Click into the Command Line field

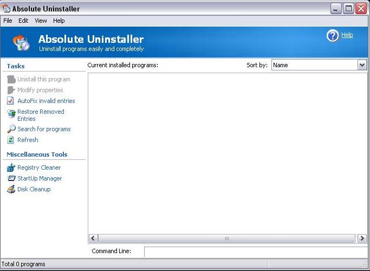click(x=256, y=252)
